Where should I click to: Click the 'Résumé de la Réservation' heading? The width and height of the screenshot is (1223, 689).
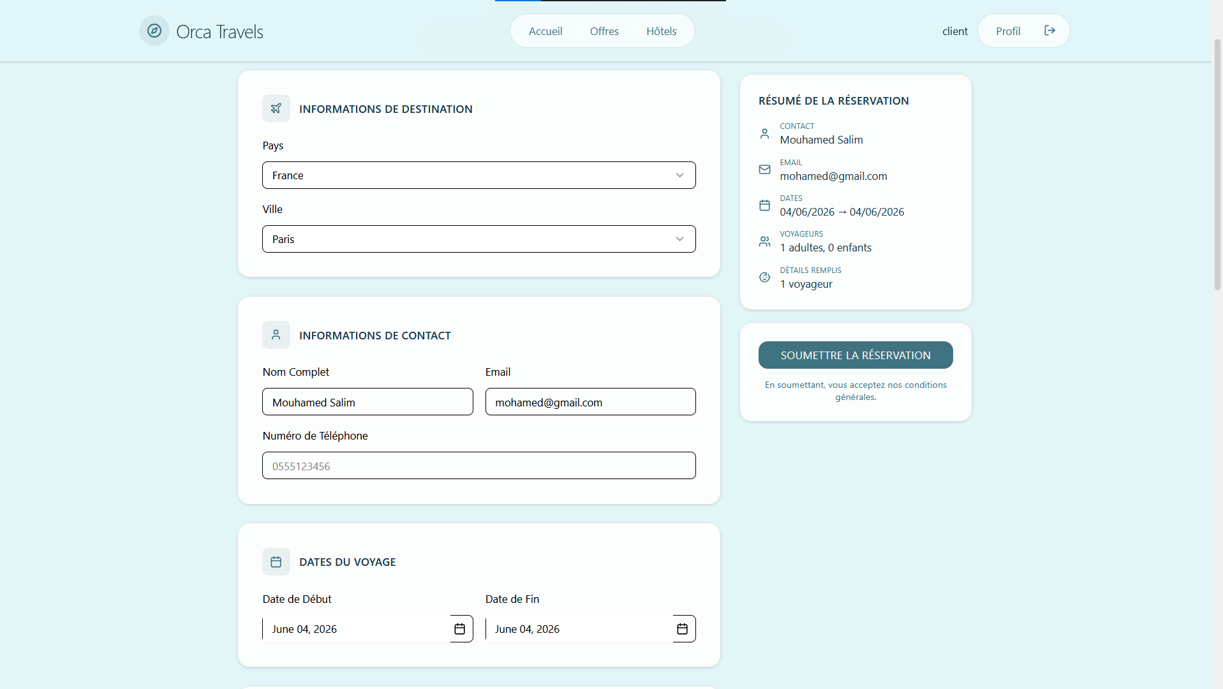coord(833,101)
